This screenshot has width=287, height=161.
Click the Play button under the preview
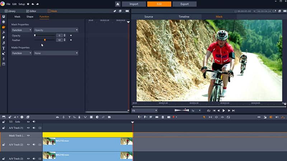[224, 111]
